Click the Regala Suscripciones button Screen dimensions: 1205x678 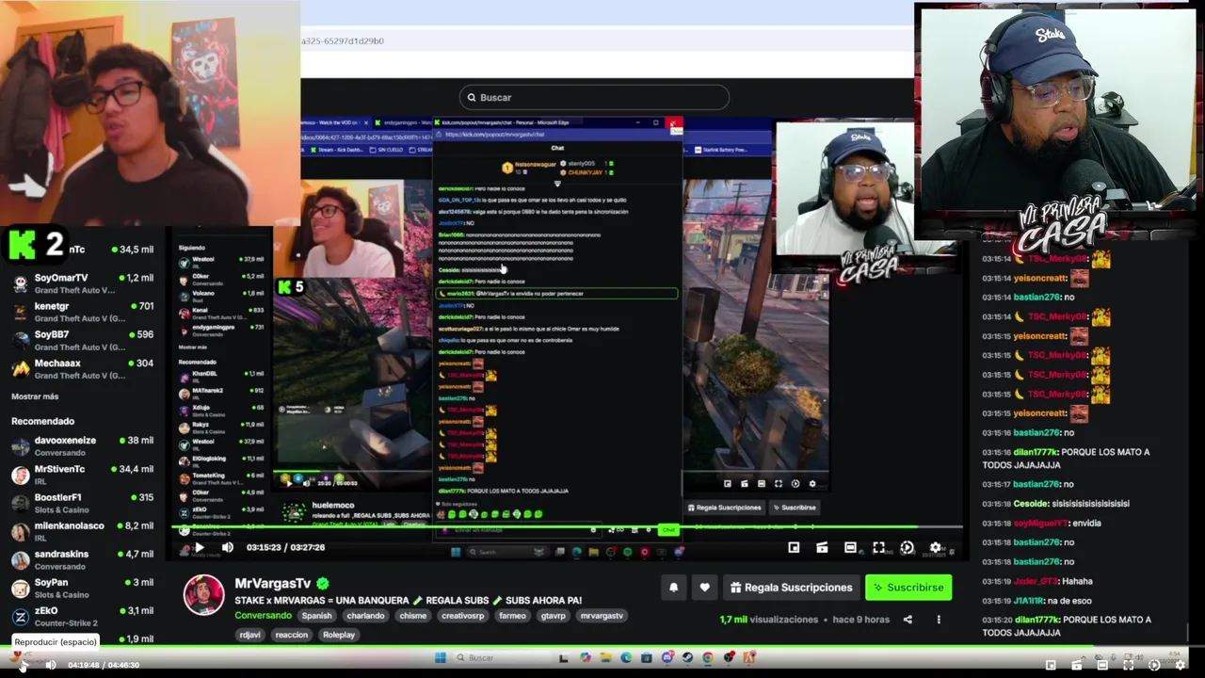(x=791, y=588)
